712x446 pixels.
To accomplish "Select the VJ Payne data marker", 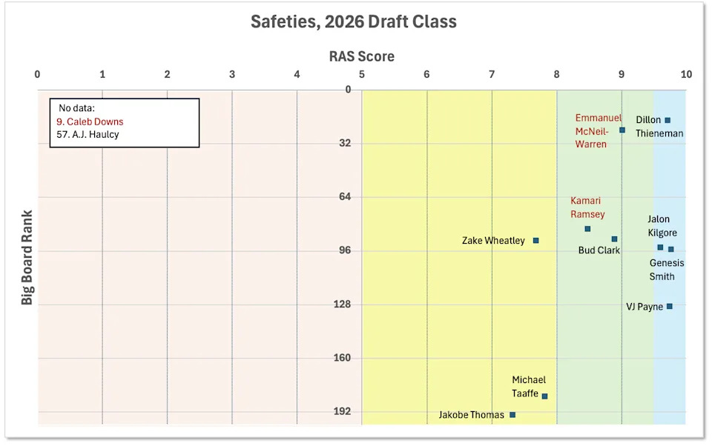I will point(669,306).
